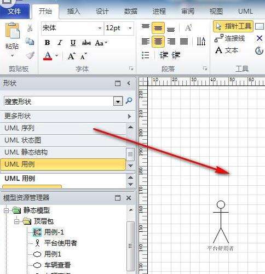Increase paragraph indent
Viewport: 265px width, 274px height.
(176, 55)
